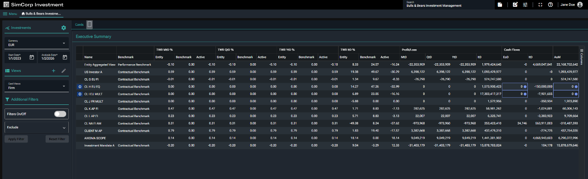The image size is (588, 179).
Task: Click info icon on CL I EU MULT row
Action: (x=80, y=94)
